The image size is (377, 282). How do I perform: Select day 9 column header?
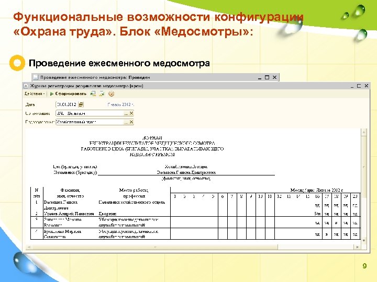251,196
